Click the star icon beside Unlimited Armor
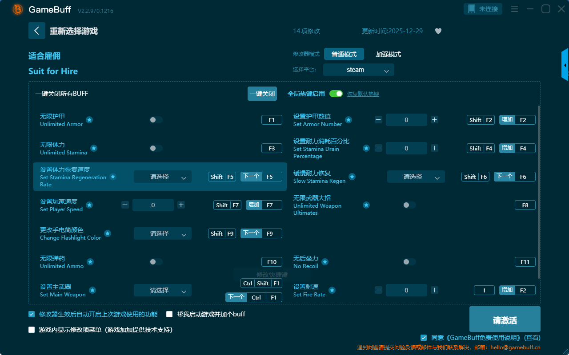The image size is (569, 355). click(89, 120)
